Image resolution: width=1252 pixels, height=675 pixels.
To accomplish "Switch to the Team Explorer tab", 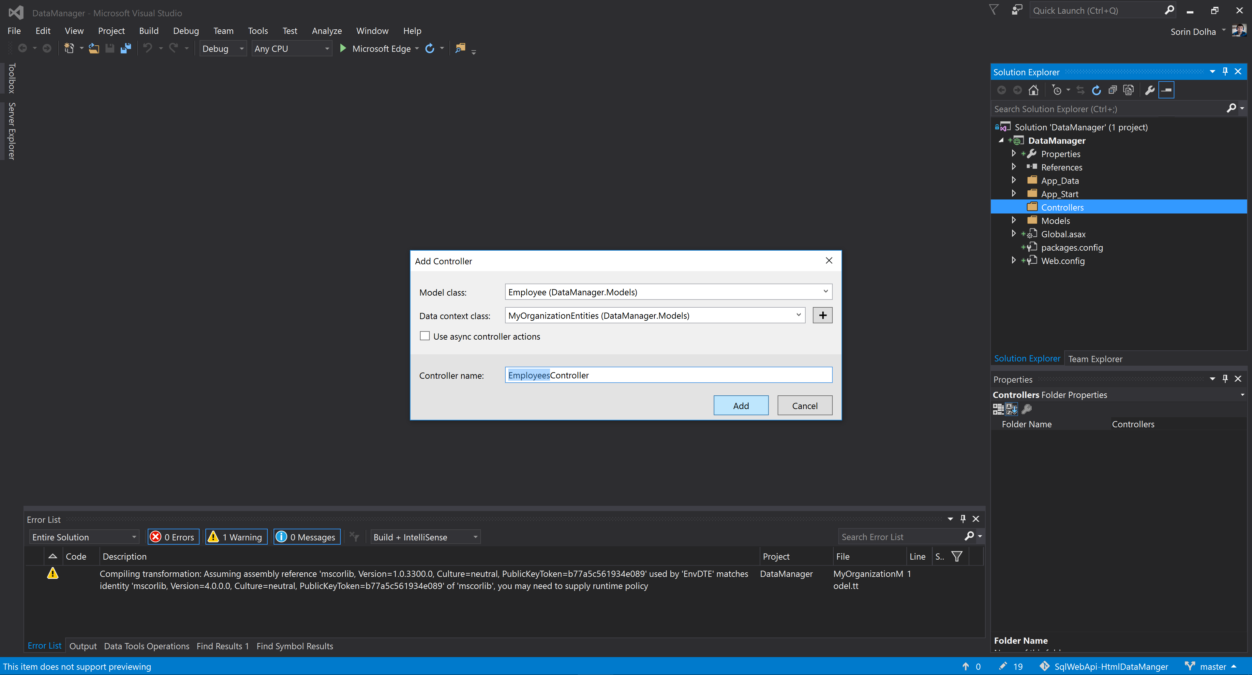I will [x=1095, y=359].
